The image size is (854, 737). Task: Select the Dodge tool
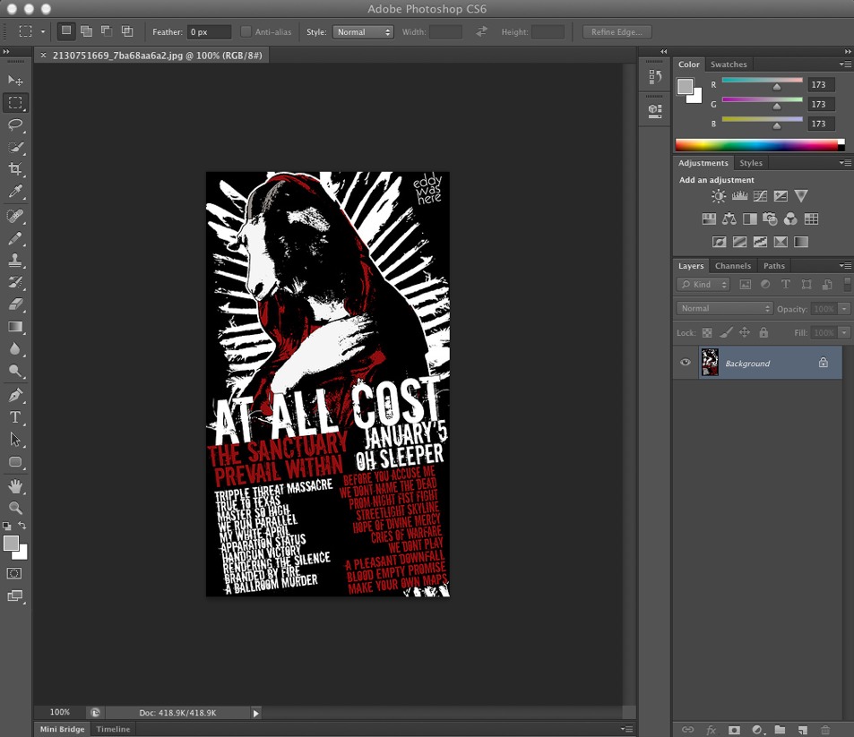pyautogui.click(x=15, y=372)
